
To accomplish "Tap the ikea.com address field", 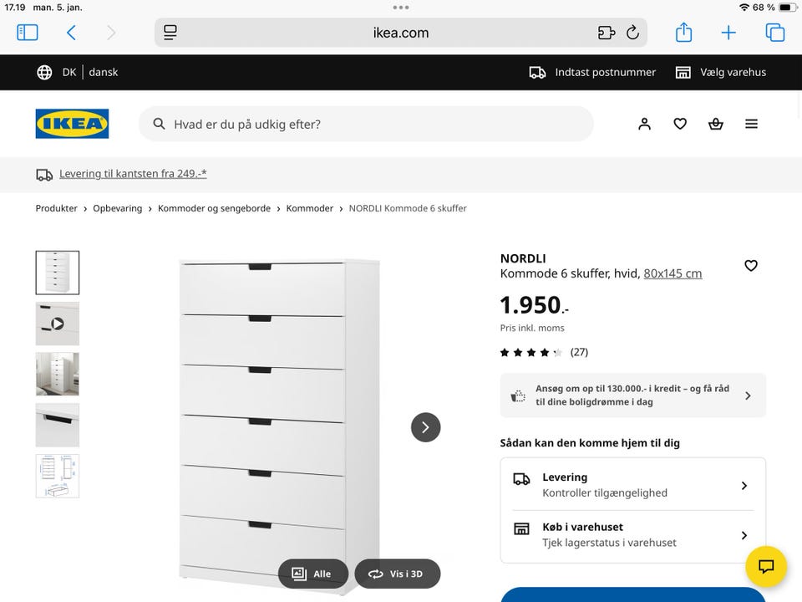I will pyautogui.click(x=400, y=33).
